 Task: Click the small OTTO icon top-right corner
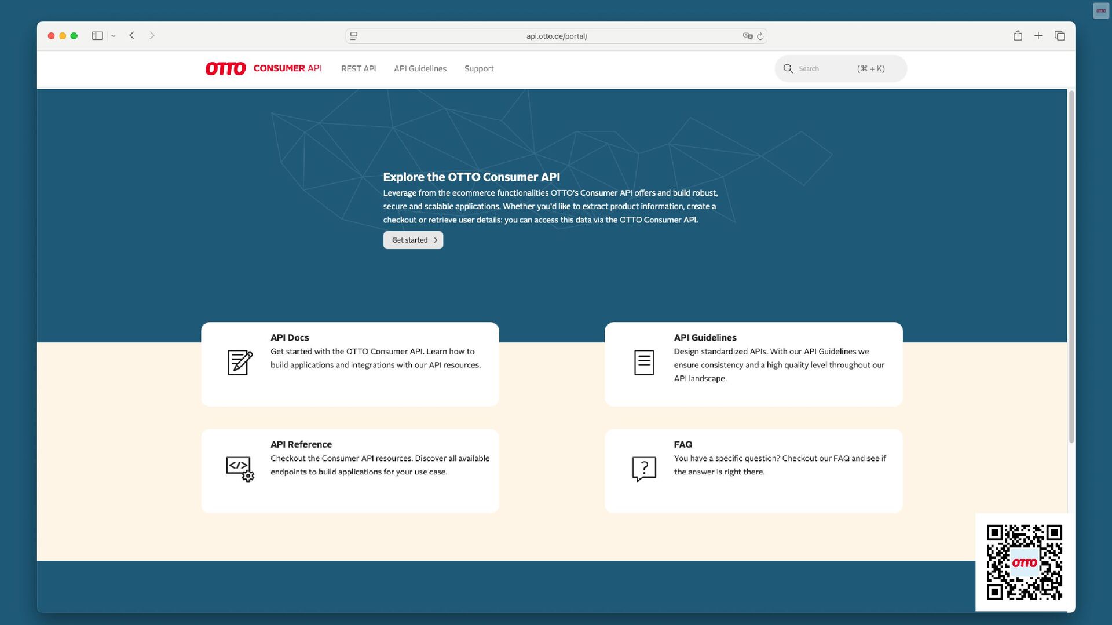point(1101,11)
